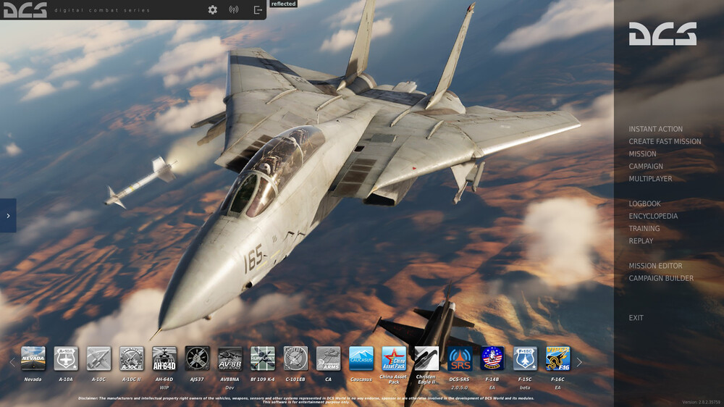Image resolution: width=724 pixels, height=407 pixels.
Task: Click the 'reflected' username label
Action: 283,4
